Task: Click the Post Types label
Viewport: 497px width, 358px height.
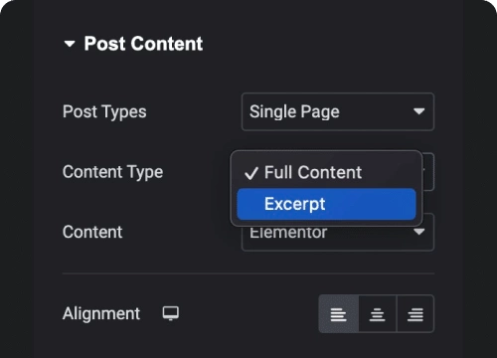Action: 104,112
